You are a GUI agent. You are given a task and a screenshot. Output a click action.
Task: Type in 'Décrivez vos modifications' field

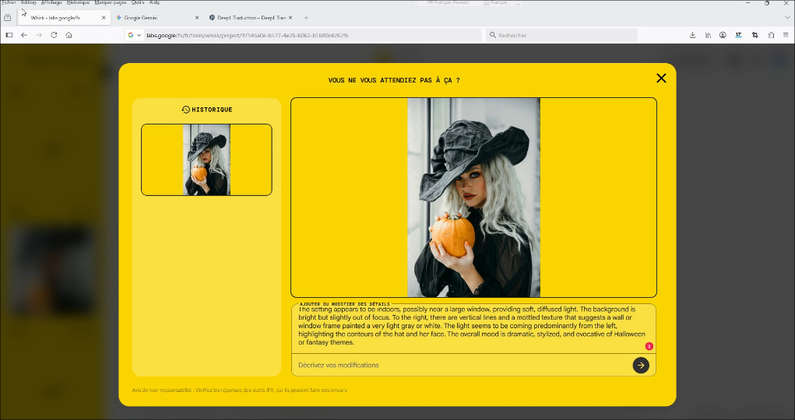click(x=459, y=365)
